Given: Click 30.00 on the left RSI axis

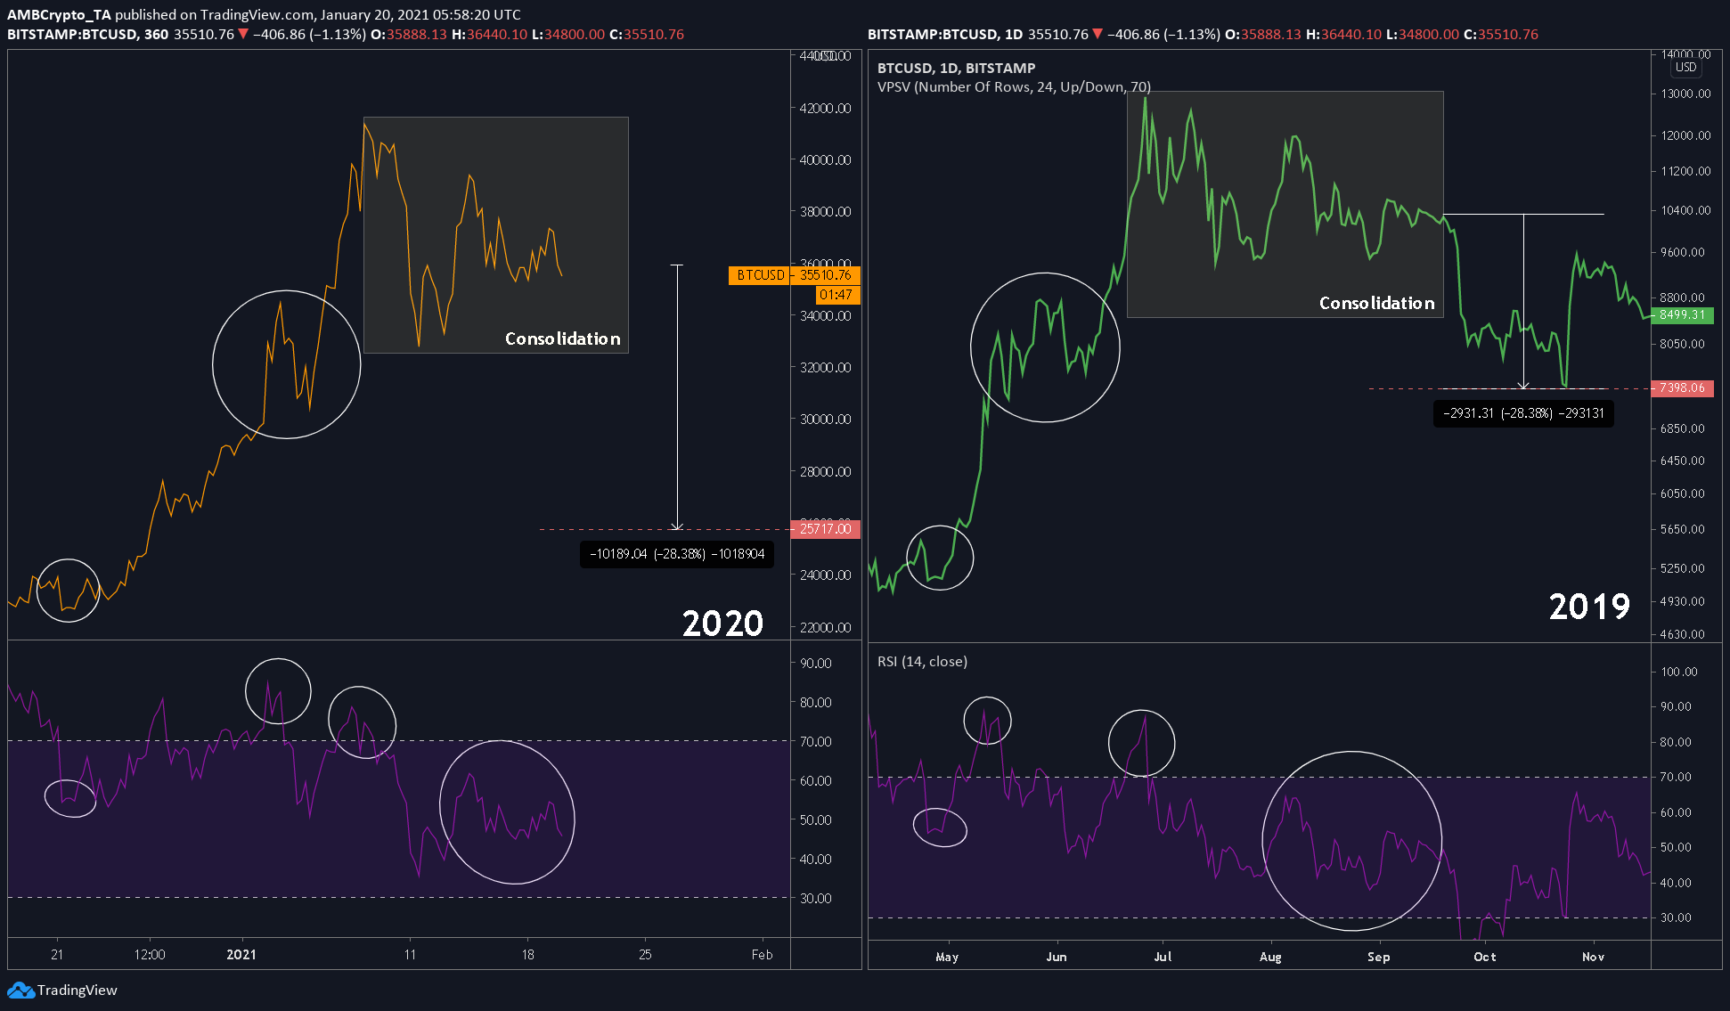Looking at the screenshot, I should pyautogui.click(x=816, y=898).
